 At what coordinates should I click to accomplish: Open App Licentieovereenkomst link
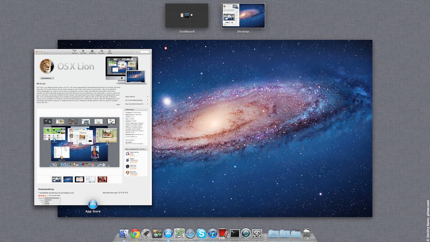point(137,104)
